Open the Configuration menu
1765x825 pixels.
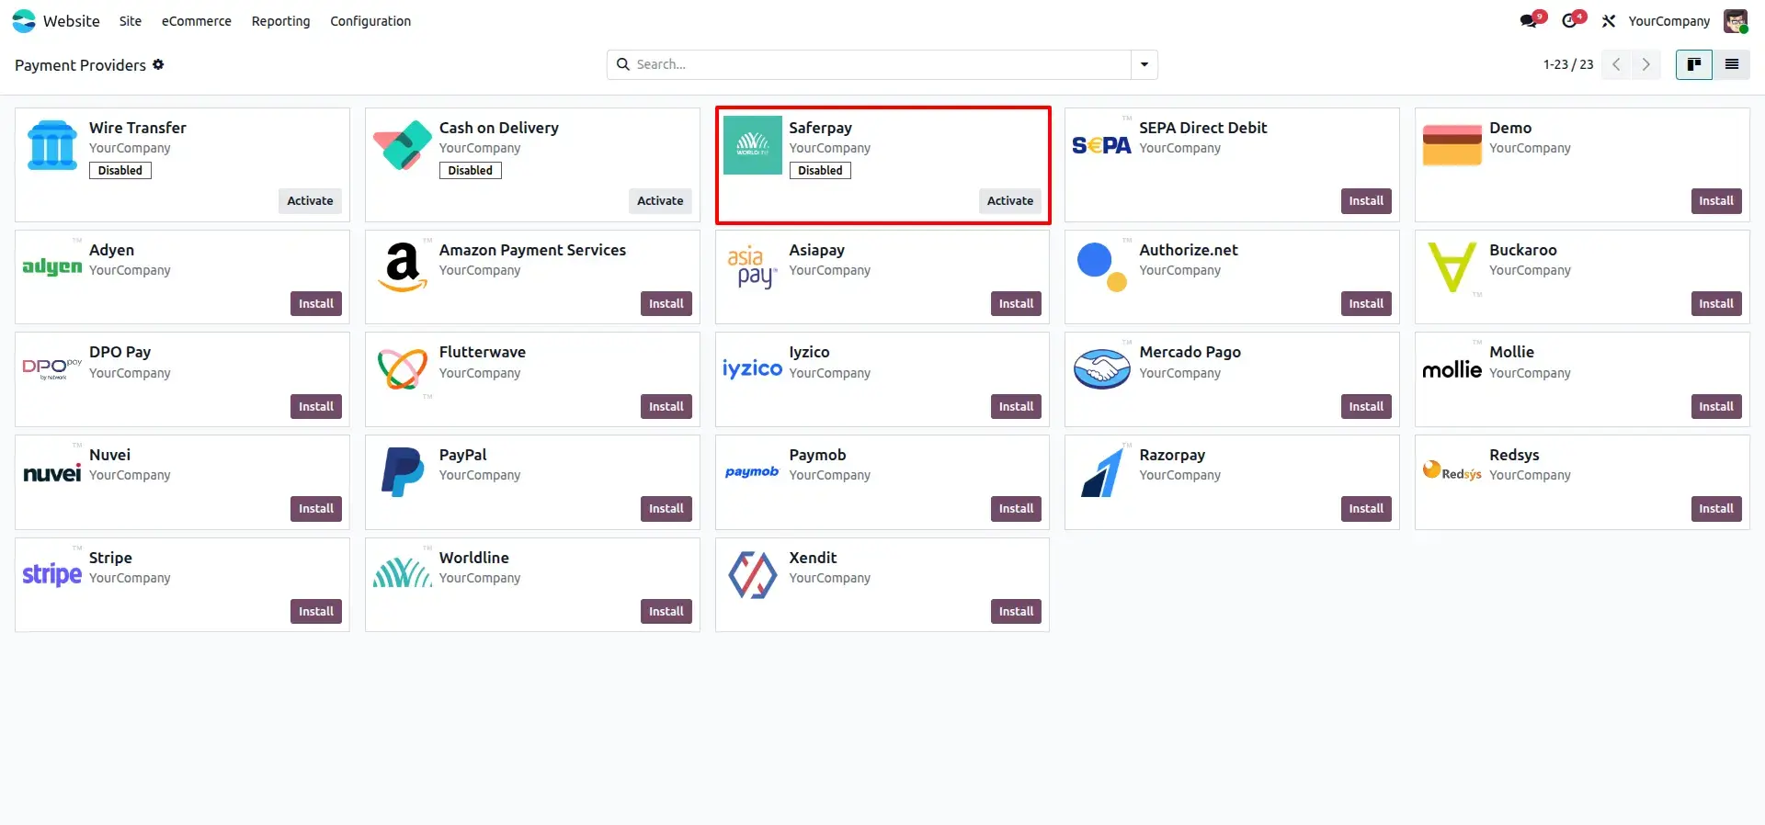click(370, 21)
